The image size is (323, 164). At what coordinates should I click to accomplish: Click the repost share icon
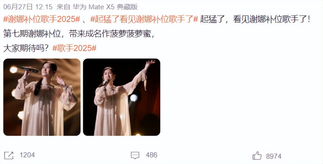click(x=9, y=155)
